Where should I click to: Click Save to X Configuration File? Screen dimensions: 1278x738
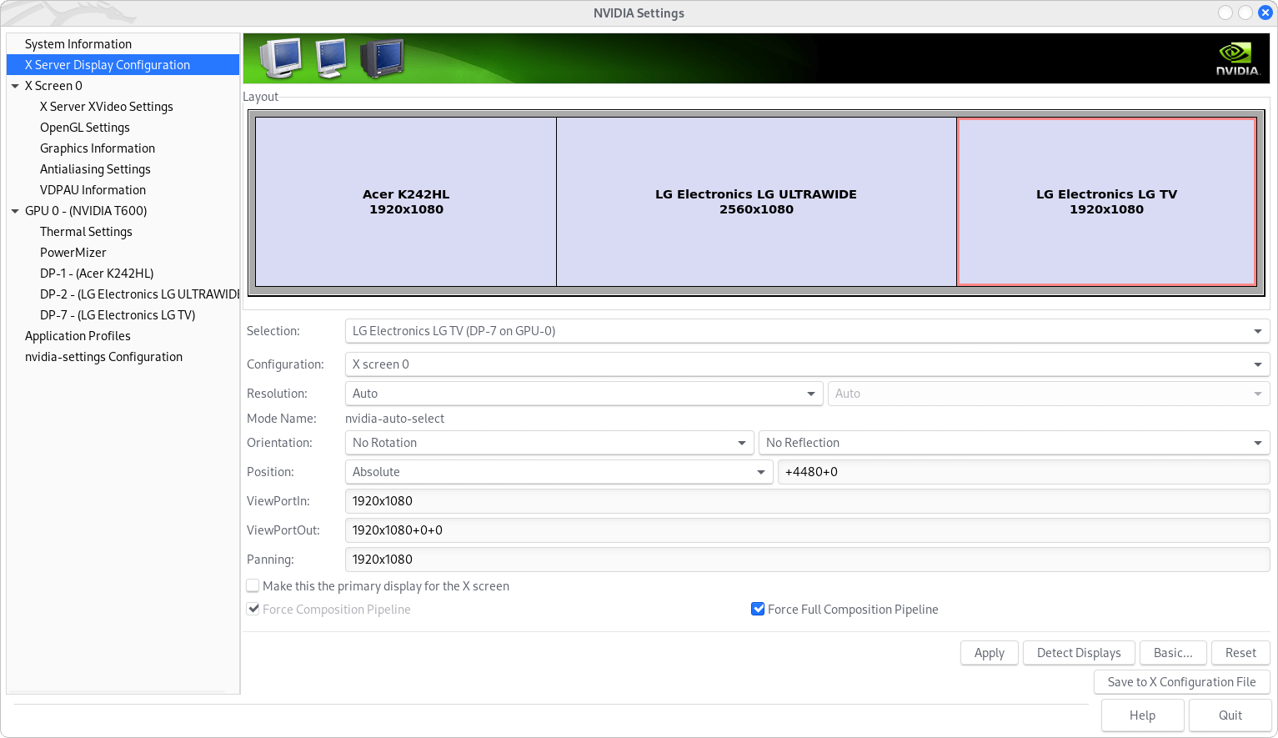click(x=1181, y=682)
